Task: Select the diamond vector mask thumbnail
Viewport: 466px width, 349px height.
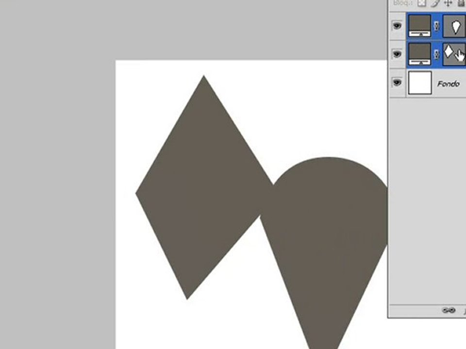Action: pyautogui.click(x=454, y=54)
